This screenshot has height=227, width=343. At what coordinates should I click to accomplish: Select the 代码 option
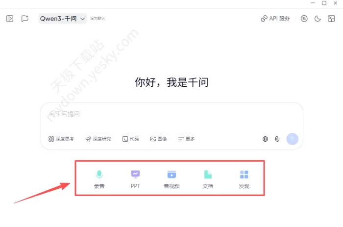(x=131, y=139)
